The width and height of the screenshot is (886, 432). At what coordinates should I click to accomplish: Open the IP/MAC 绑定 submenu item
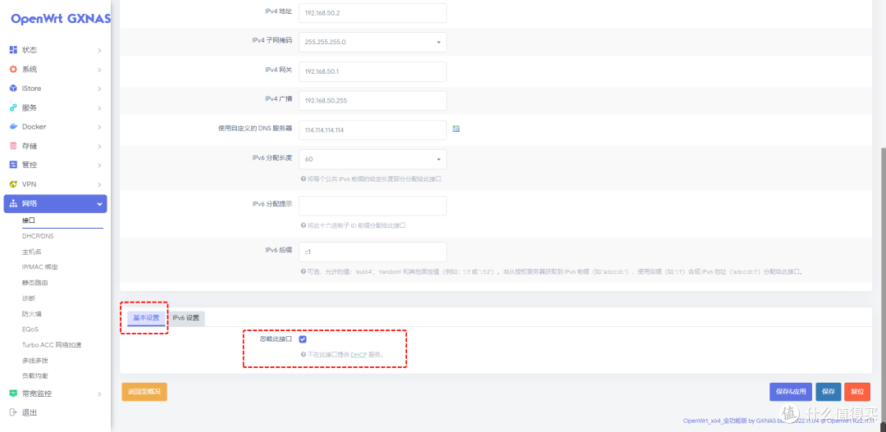40,266
